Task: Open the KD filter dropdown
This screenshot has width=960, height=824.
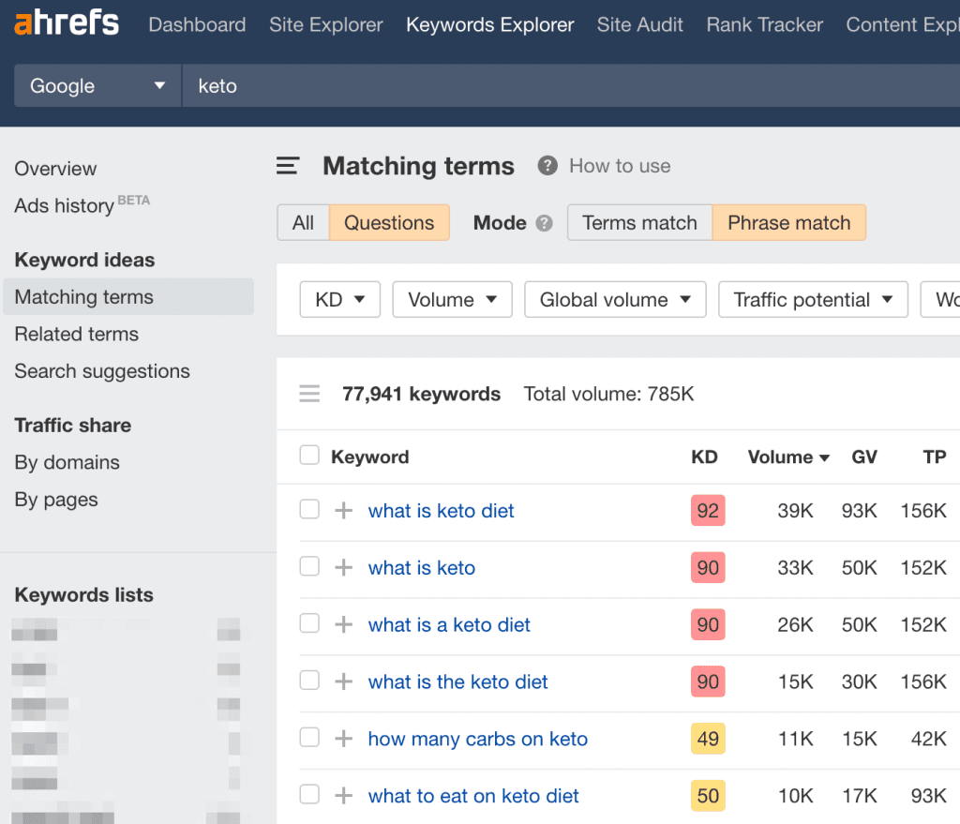Action: [x=339, y=300]
